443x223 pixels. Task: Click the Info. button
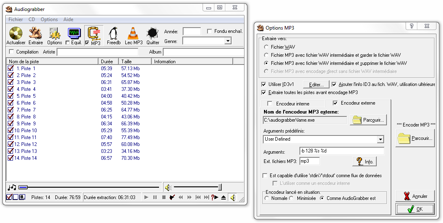(x=364, y=162)
